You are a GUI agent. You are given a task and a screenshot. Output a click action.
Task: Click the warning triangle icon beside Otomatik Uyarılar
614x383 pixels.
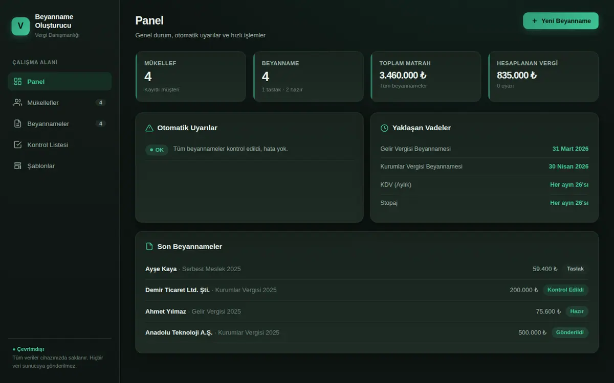[x=149, y=128]
